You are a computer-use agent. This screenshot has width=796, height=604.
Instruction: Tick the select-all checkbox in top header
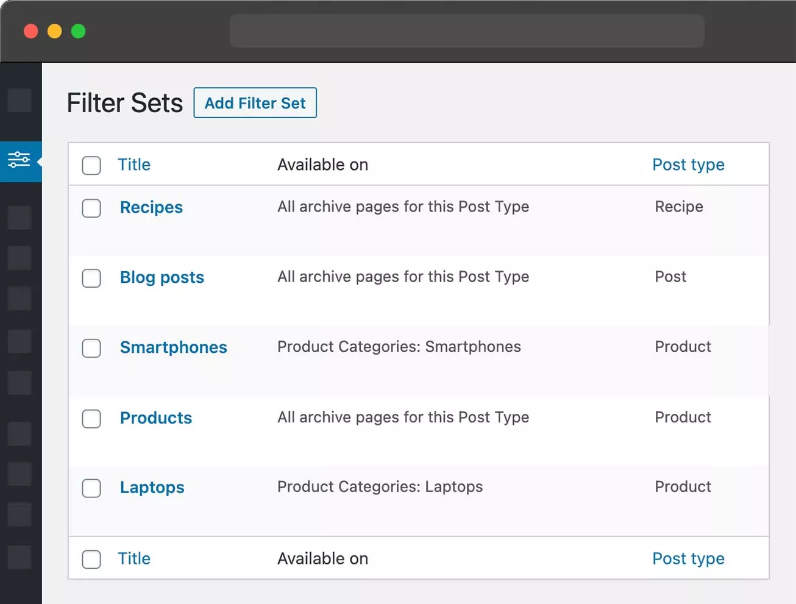pyautogui.click(x=91, y=165)
